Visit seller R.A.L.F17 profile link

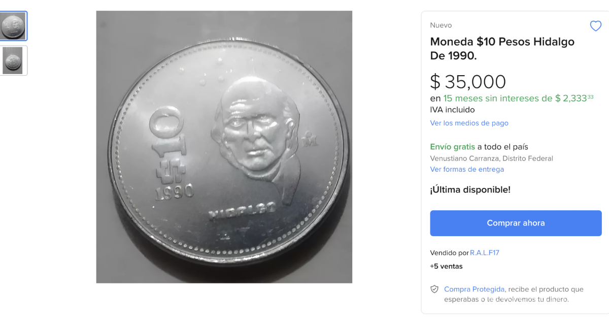(x=485, y=252)
